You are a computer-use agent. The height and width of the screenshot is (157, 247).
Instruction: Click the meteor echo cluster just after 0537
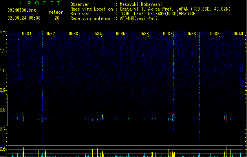coord(173,118)
